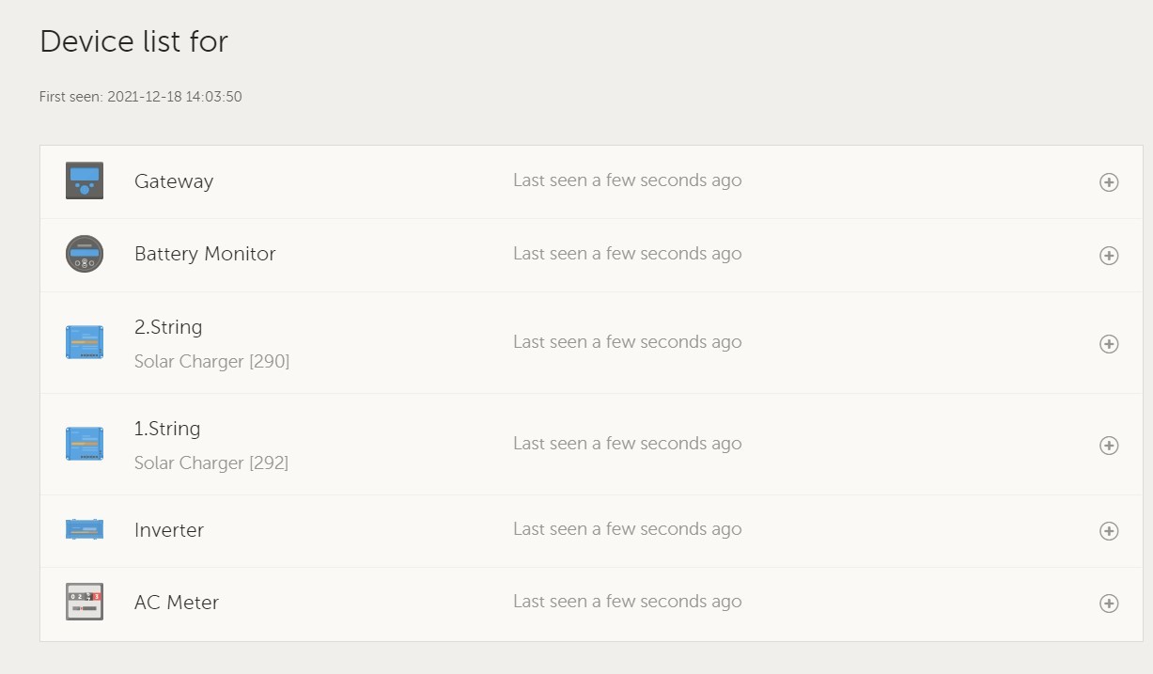Expand the 2.String solar charger row

(x=1109, y=344)
